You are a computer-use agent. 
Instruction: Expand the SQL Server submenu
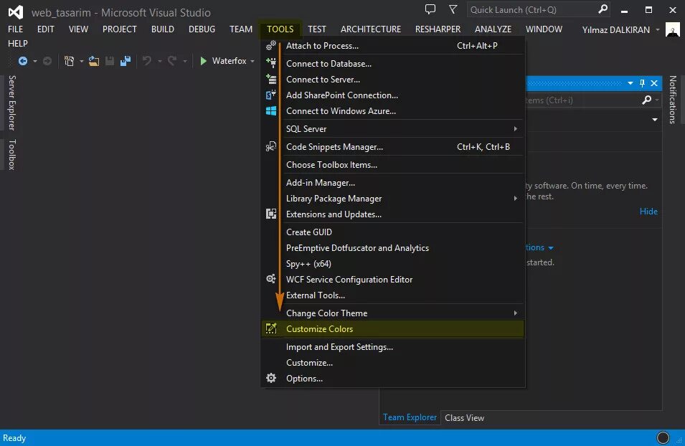click(x=516, y=129)
